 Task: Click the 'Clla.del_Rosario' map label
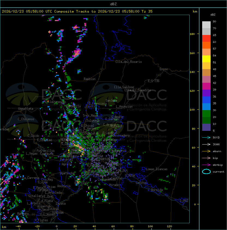coord(129,62)
